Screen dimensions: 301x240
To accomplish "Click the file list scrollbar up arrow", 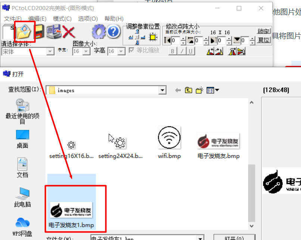I will tap(252, 103).
